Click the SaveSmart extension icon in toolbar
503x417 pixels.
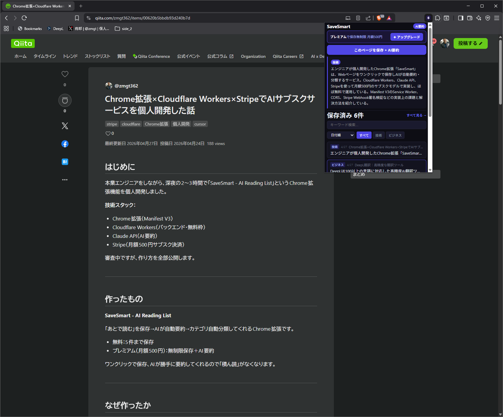(428, 18)
